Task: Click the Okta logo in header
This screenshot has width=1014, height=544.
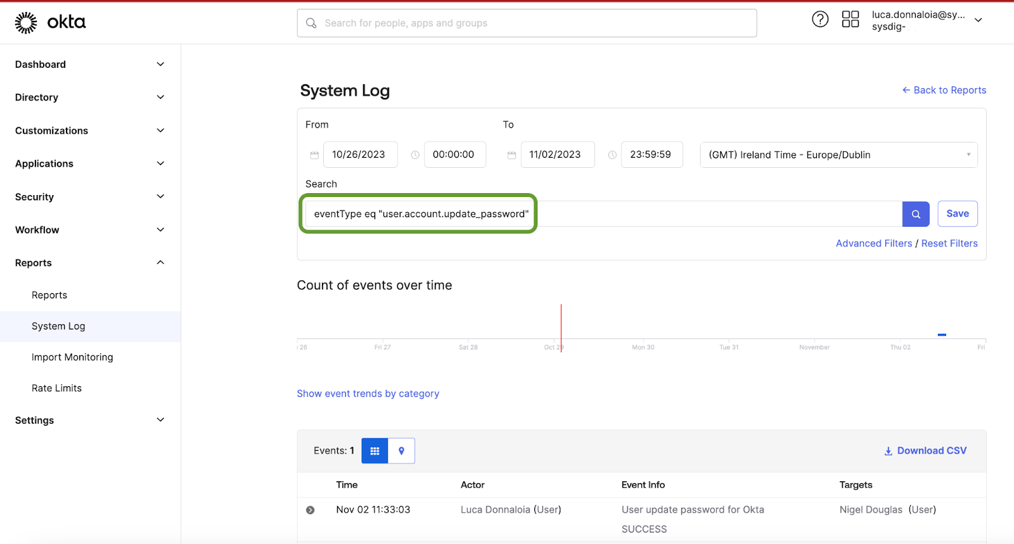Action: coord(50,22)
